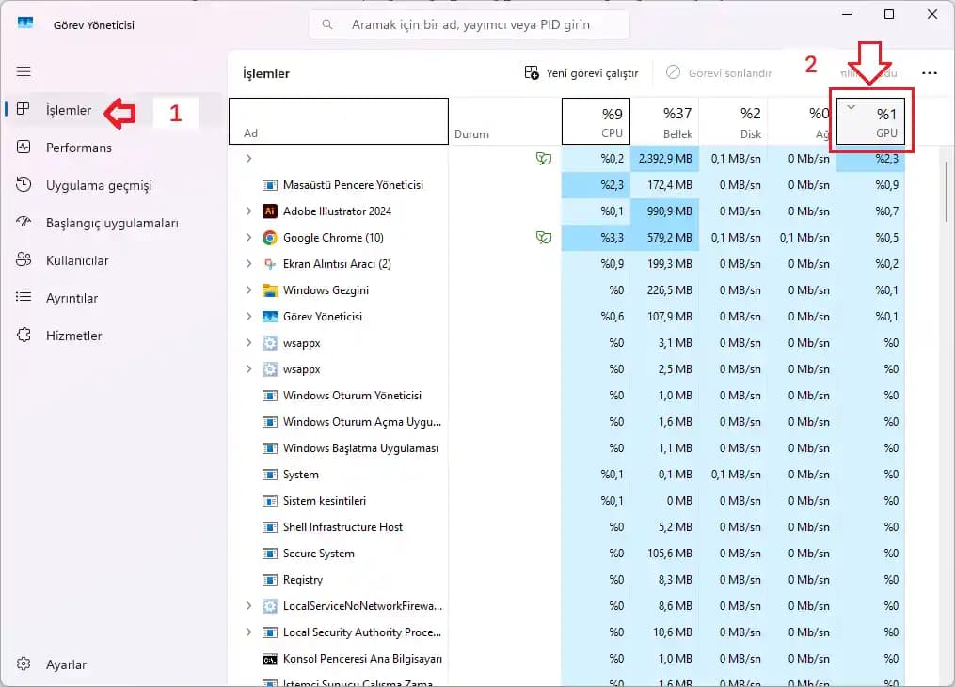955x687 pixels.
Task: Click Görevi sonlandır button
Action: (719, 73)
